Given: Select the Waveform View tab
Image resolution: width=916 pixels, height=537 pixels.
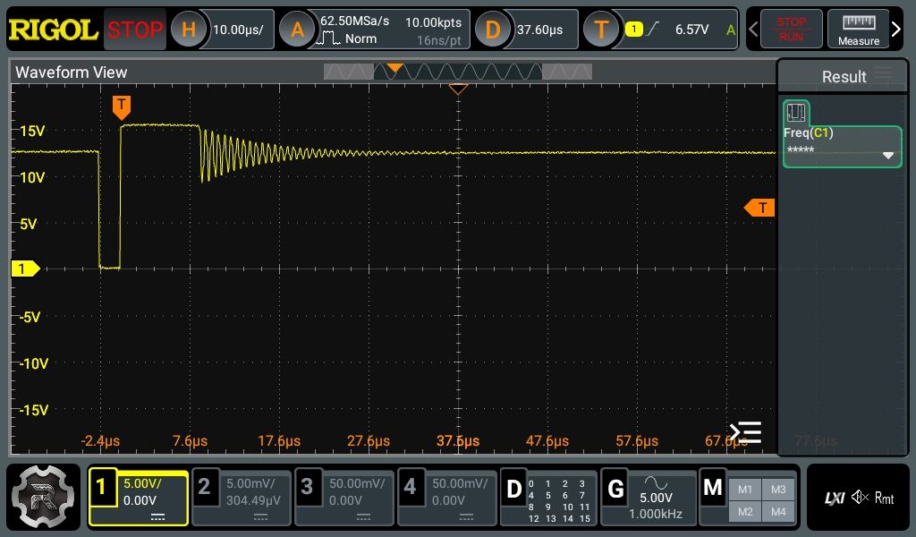Looking at the screenshot, I should 72,72.
